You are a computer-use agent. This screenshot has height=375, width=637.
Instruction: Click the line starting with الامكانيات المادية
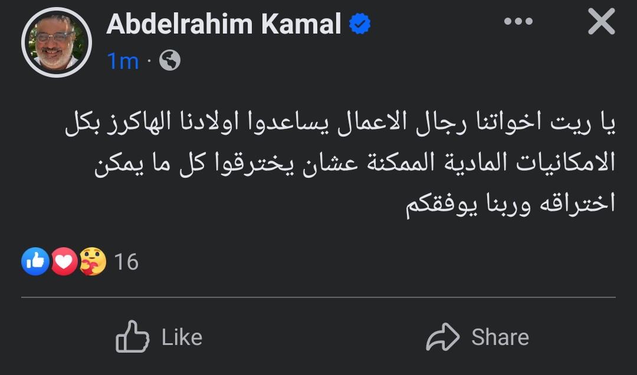pos(354,165)
